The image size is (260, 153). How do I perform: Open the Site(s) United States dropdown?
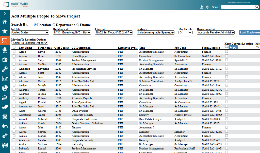click(30, 32)
